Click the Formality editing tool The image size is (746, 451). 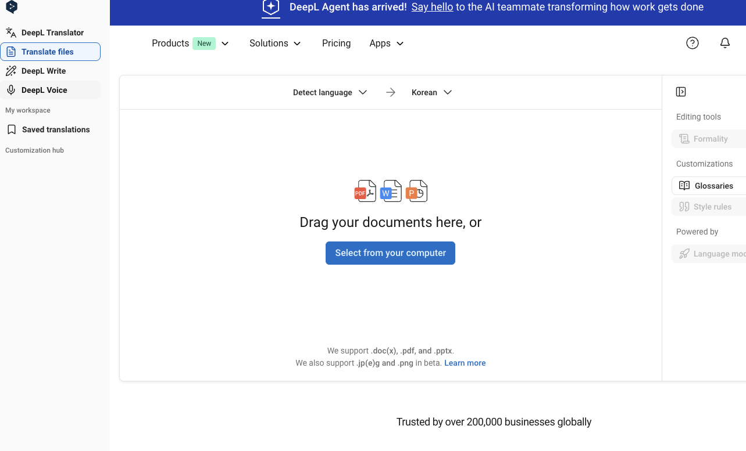coord(709,139)
